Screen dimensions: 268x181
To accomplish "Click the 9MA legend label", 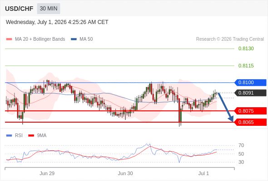I will click(x=42, y=136).
